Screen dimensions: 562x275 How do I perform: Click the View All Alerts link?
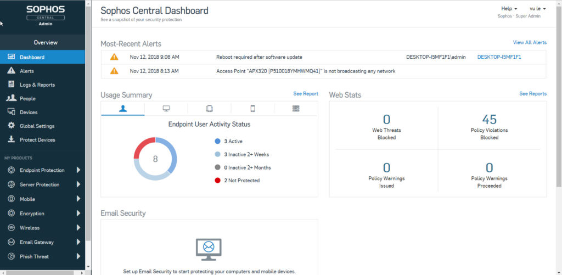coord(530,42)
